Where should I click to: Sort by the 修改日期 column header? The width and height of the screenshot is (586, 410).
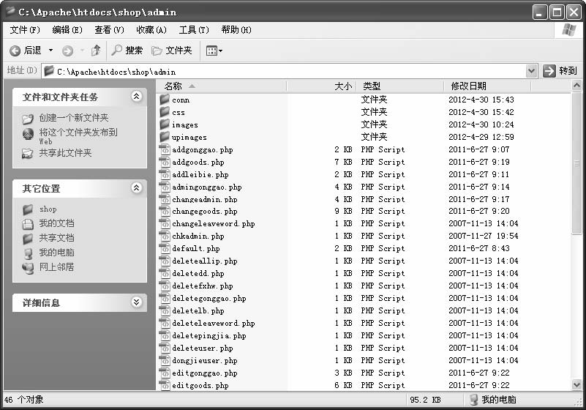pos(487,86)
